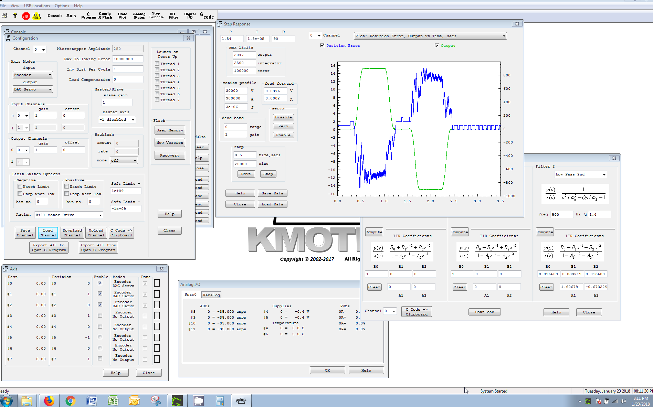This screenshot has width=653, height=407.
Task: Open help with the question mark icon
Action: (15, 16)
